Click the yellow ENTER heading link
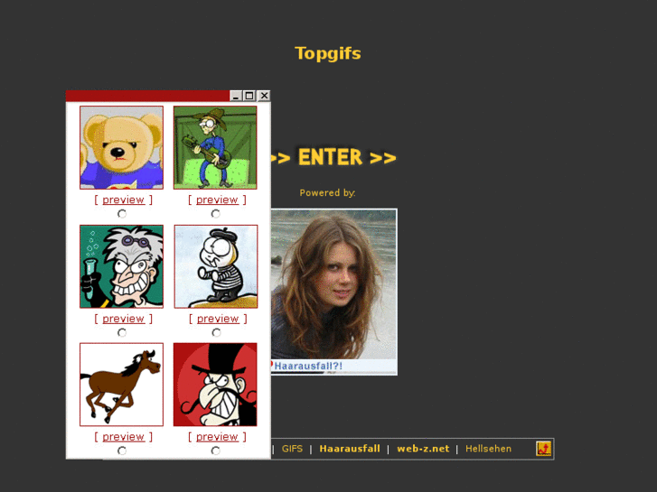Image resolution: width=657 pixels, height=492 pixels. pyautogui.click(x=333, y=157)
